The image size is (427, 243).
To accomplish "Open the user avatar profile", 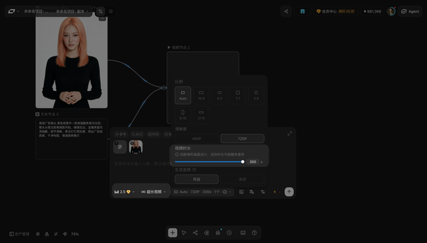I will [x=391, y=11].
